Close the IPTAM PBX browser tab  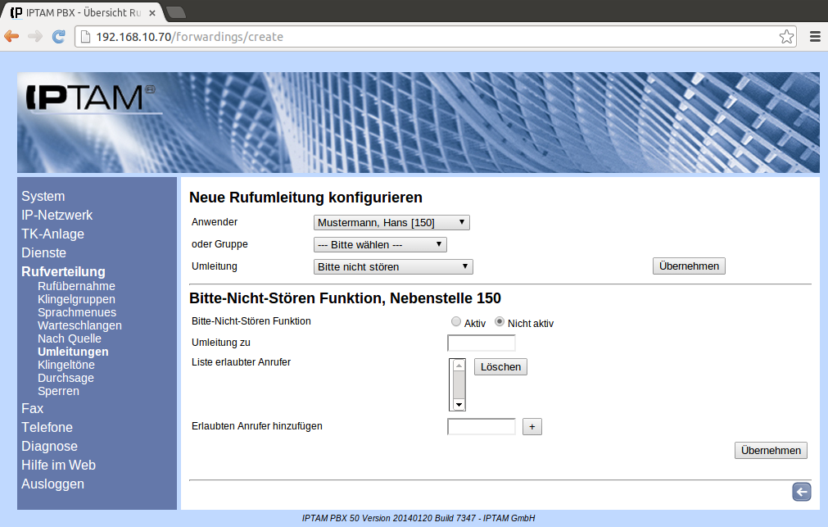152,12
